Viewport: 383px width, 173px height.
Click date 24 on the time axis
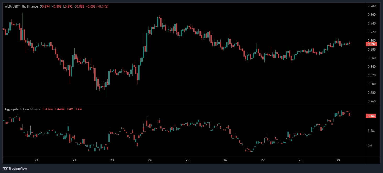click(x=150, y=160)
